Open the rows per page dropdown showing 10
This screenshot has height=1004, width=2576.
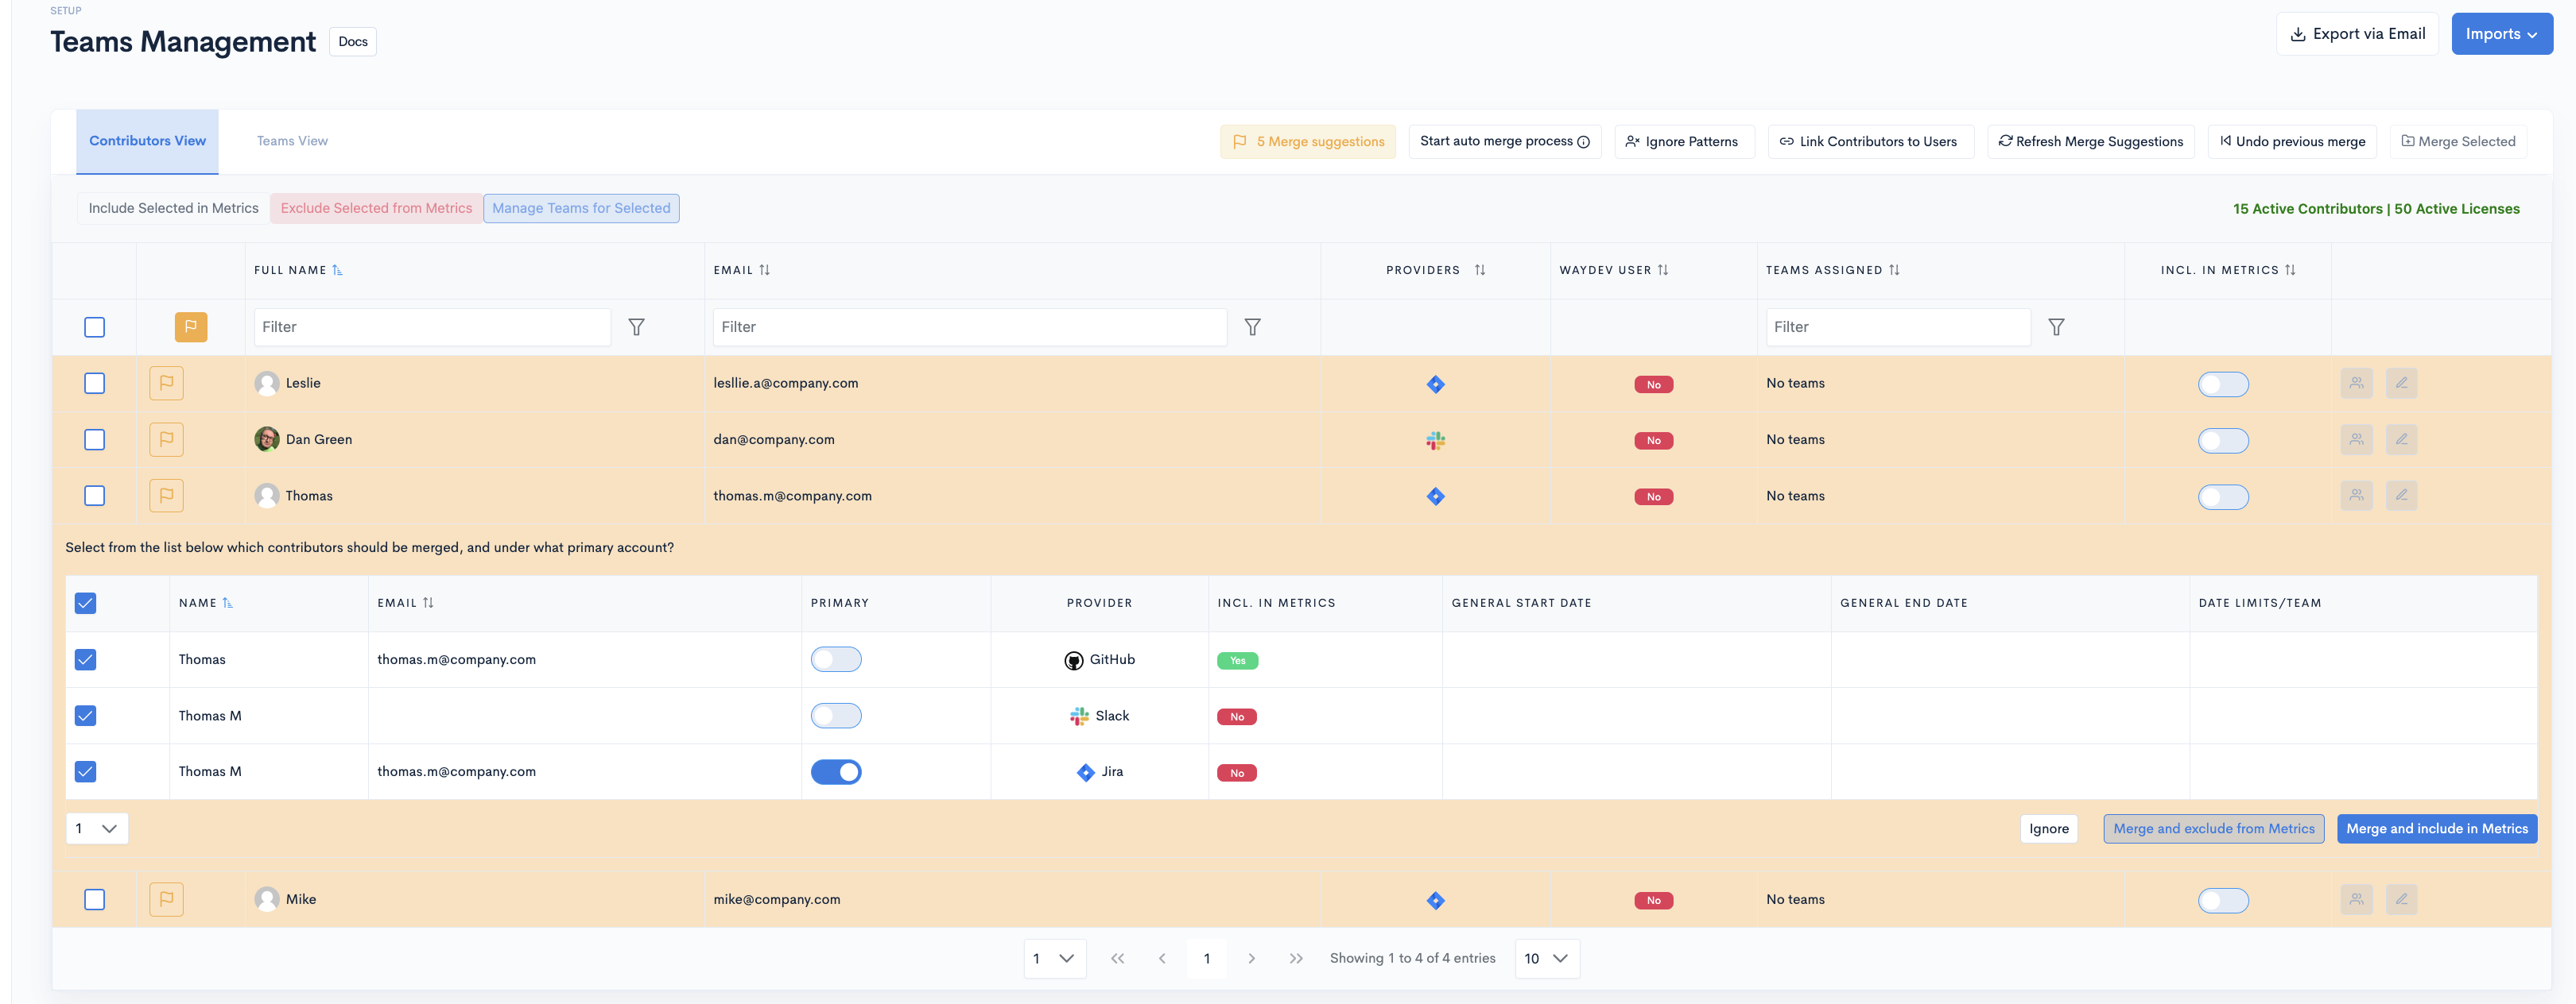[x=1547, y=958]
